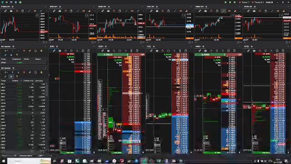Image resolution: width=291 pixels, height=164 pixels.
Task: Click the clock icon in the MTSS order book toolbar
Action: 260,51
